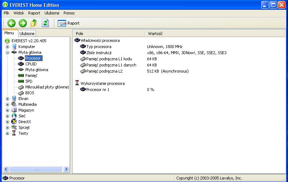The image size is (288, 182).
Task: Click the Pole column header
Action: click(109, 34)
